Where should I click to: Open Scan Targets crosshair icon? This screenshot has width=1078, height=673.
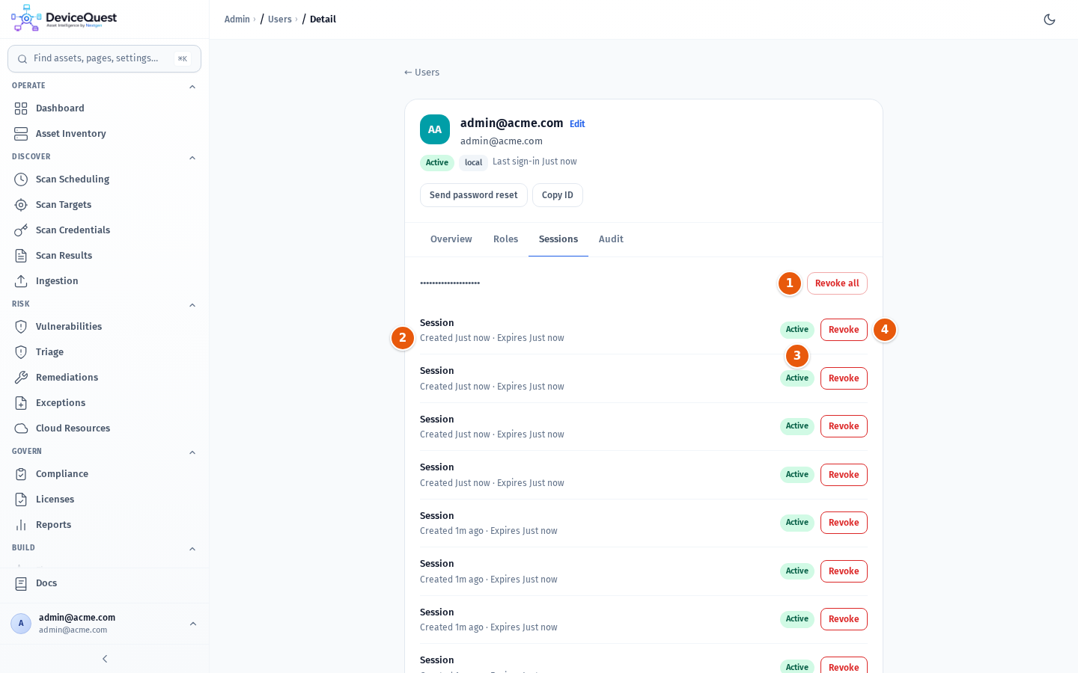click(21, 205)
